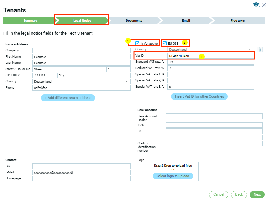Open the Documents step tab
Screen dimensions: 268x201
[x=134, y=21]
